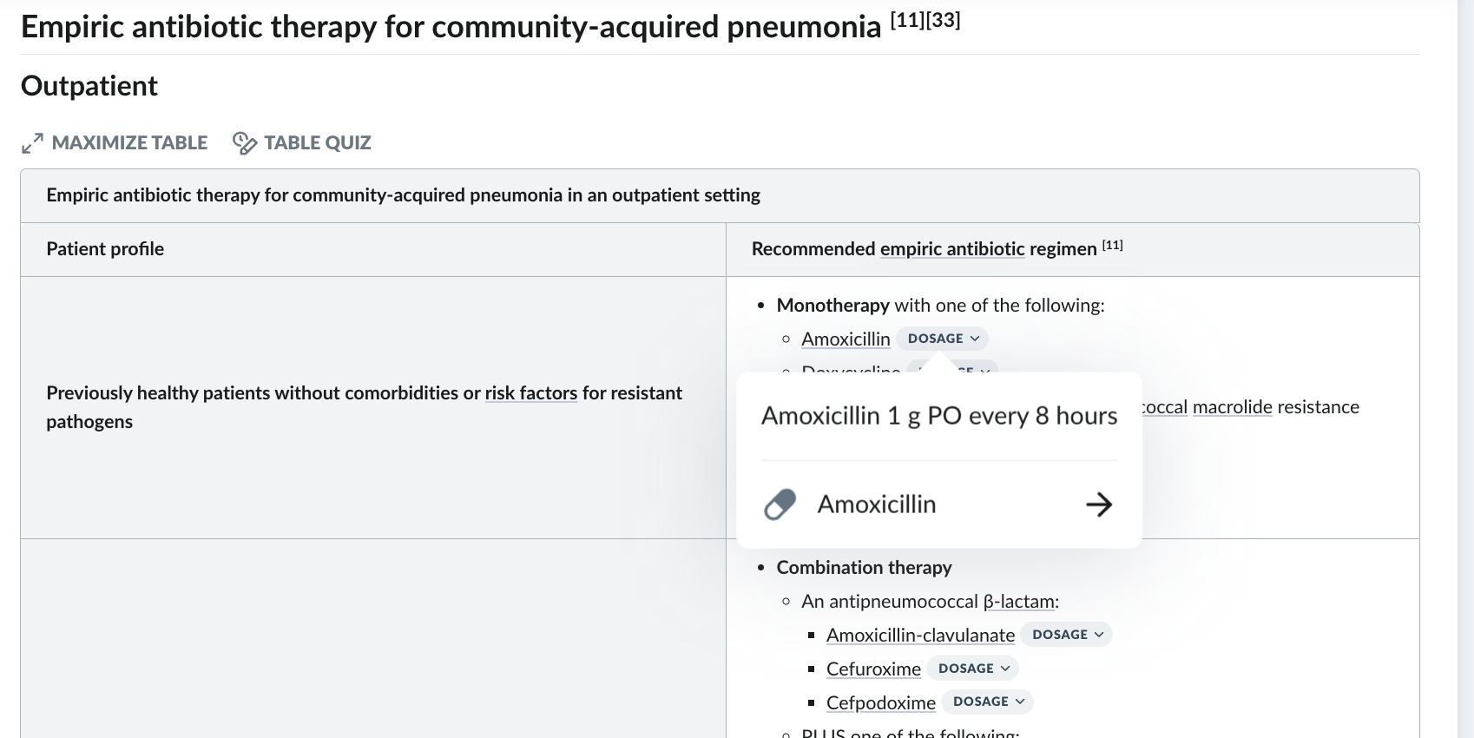Expand the Cefpodoxime dosage dropdown
Screen dimensions: 1474x738
click(x=988, y=702)
